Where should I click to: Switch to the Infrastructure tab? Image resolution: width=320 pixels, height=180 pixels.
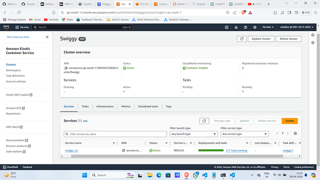(x=105, y=106)
